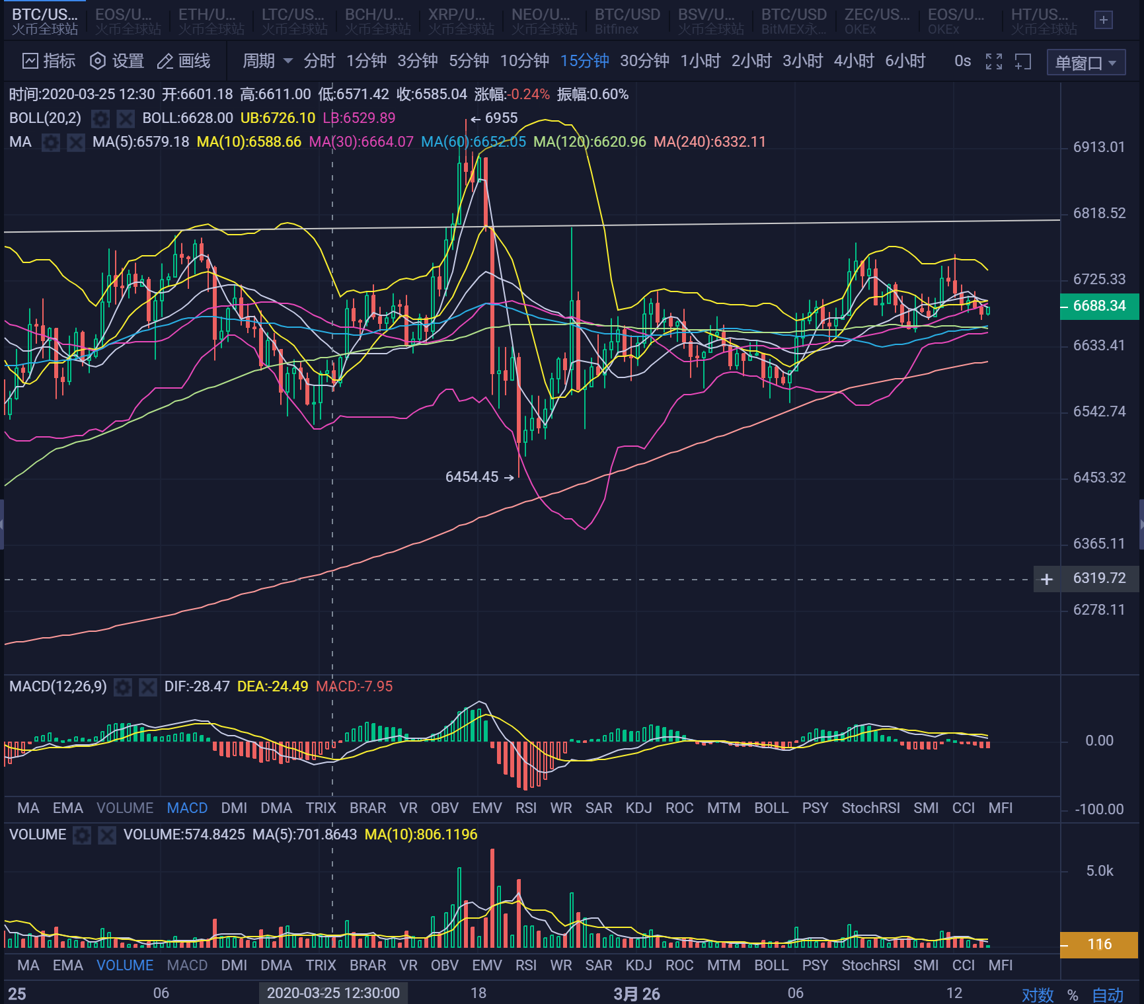Close the MACD indicator panel

[148, 687]
